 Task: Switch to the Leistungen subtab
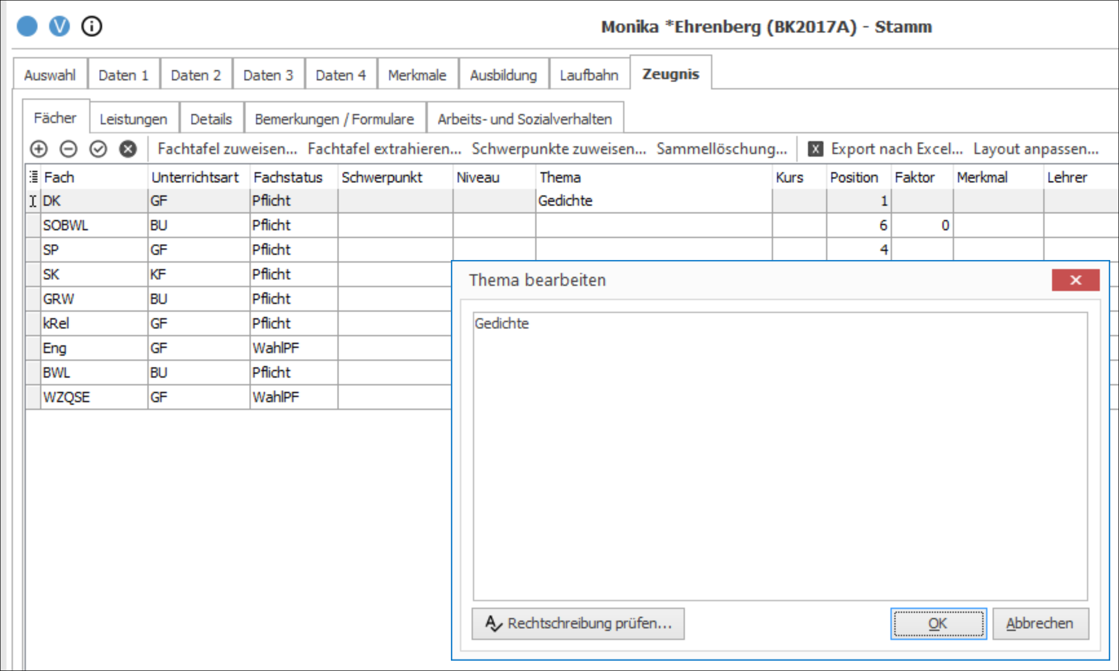pos(133,119)
